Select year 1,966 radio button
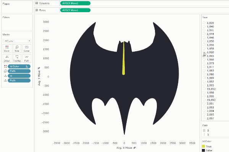The width and height of the screenshot is (229, 152). coord(204,60)
